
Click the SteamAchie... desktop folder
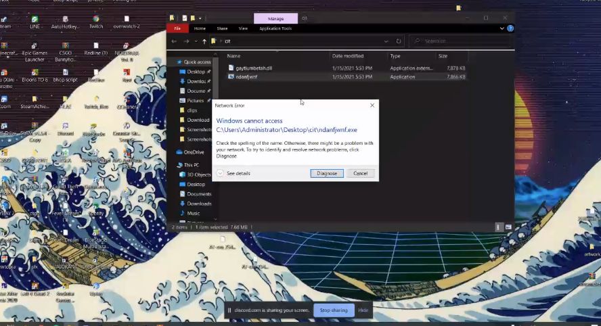tap(35, 103)
